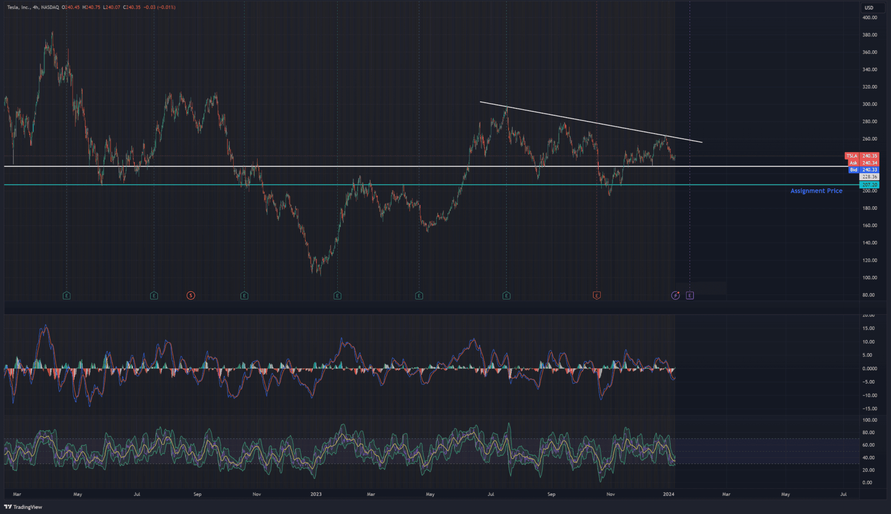Open the lightning-bolt events icon near the latest candle
The image size is (891, 514).
pos(675,296)
